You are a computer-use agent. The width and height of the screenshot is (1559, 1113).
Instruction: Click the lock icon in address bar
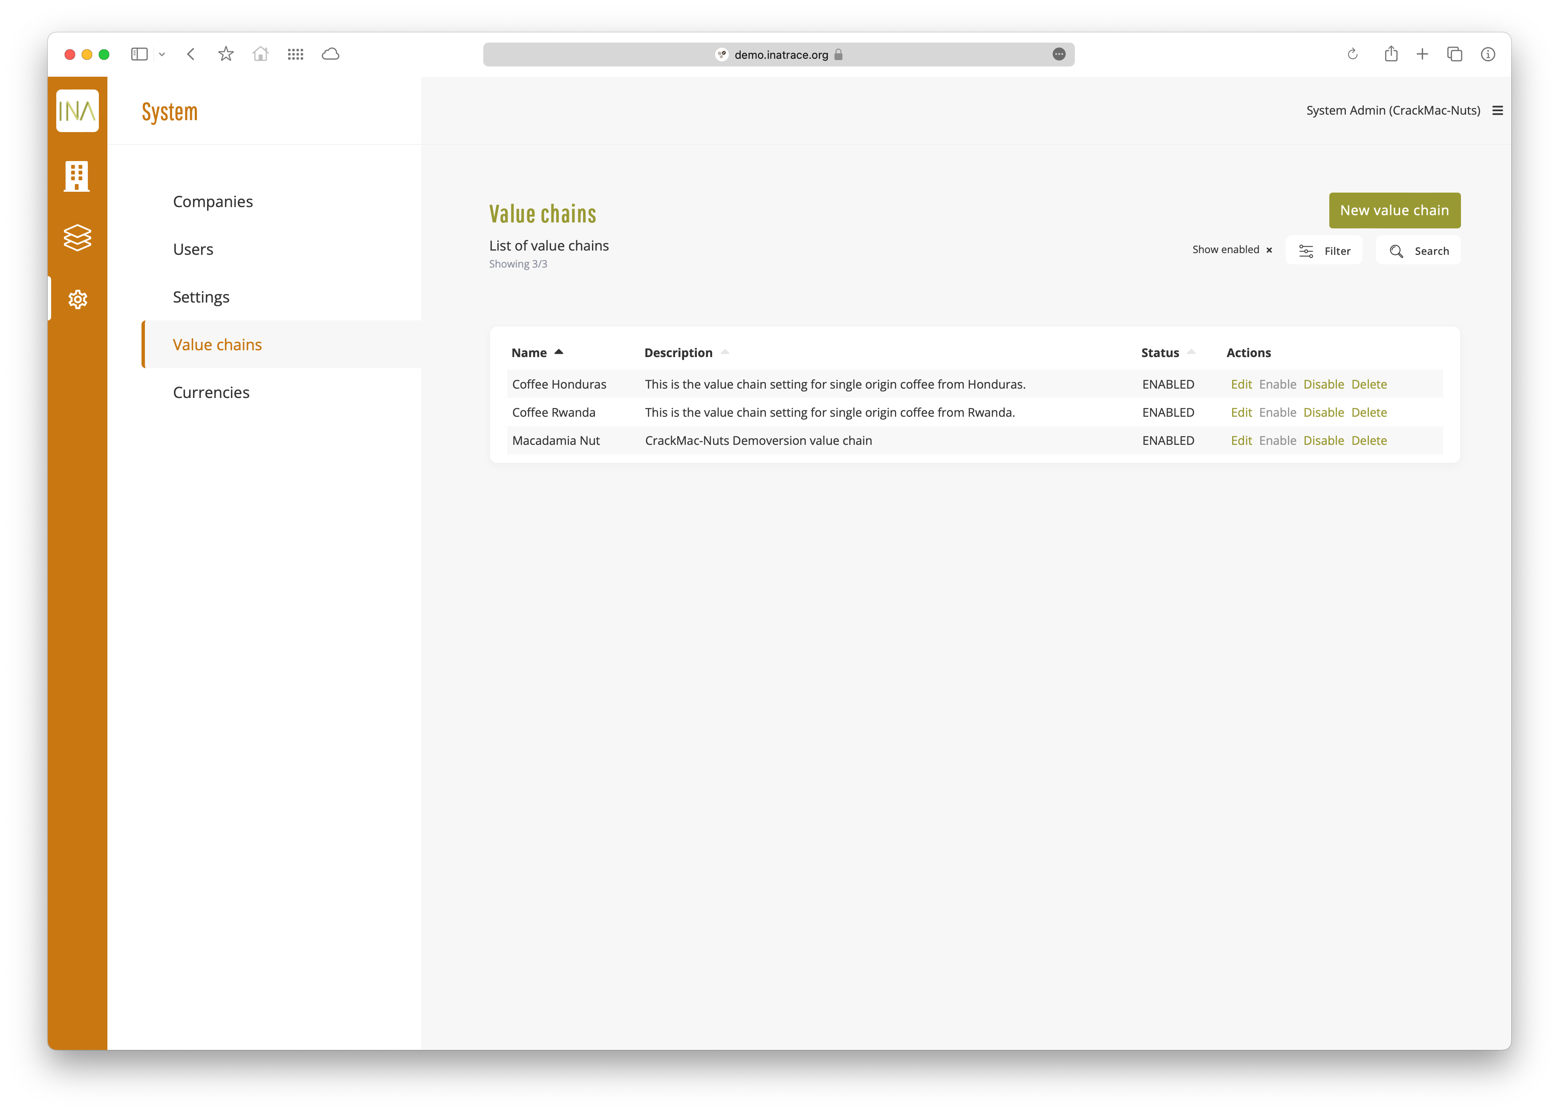838,54
